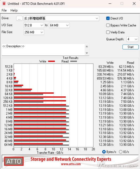Select the Bytes/s radio button
This screenshot has height=169, width=140.
104,152
